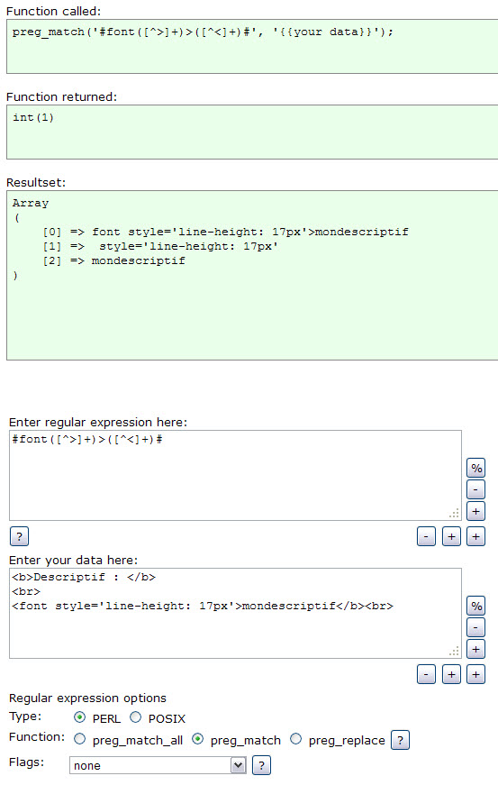Open the Flags dropdown showing none
This screenshot has height=785, width=498.
point(158,765)
